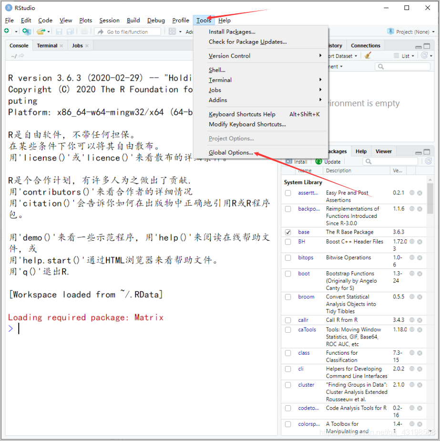
Task: Click the clear environment broom icon
Action: (x=368, y=56)
